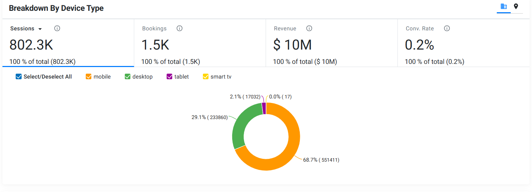Open the info icon next to Conv. Rate
The width and height of the screenshot is (532, 192).
447,28
